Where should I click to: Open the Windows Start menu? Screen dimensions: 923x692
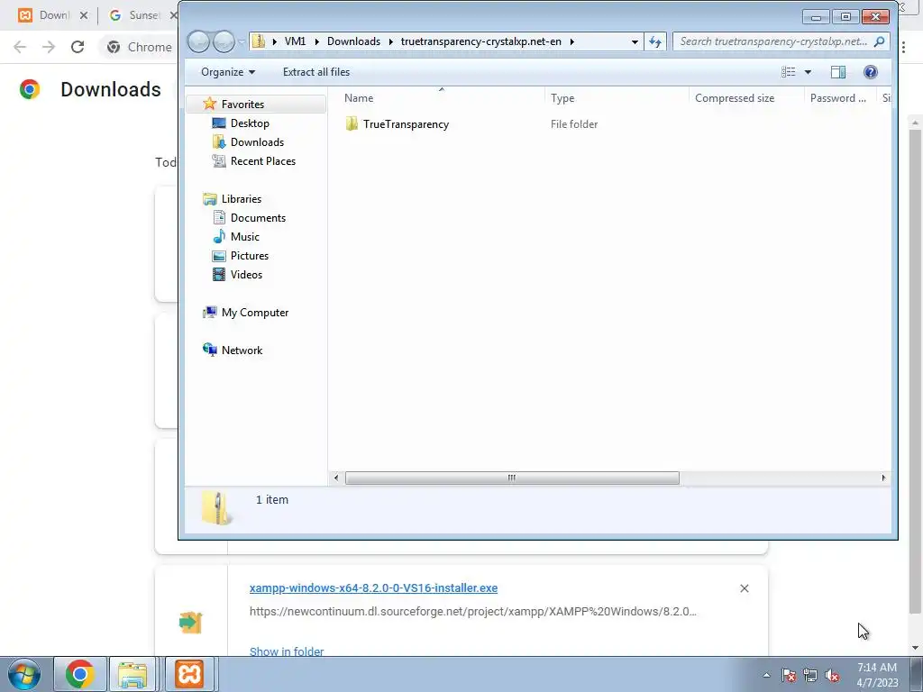coord(24,674)
